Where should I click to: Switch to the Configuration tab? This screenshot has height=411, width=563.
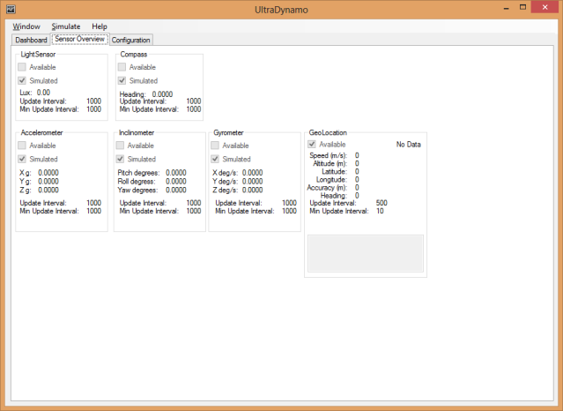click(130, 40)
